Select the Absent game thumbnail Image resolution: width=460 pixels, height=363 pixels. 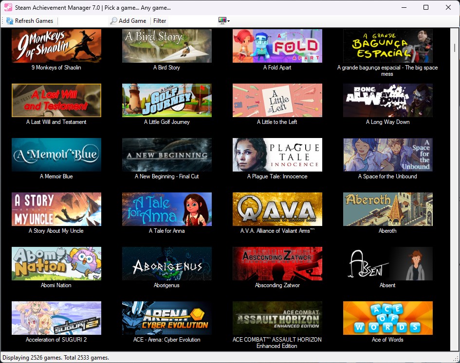point(388,264)
